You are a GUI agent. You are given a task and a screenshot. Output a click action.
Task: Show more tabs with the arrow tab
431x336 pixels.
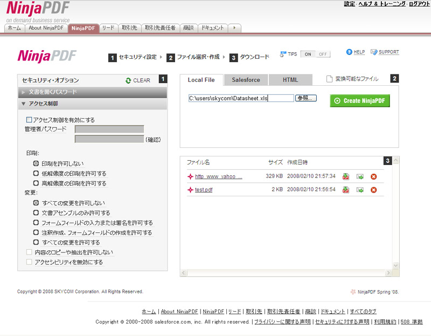(234, 28)
